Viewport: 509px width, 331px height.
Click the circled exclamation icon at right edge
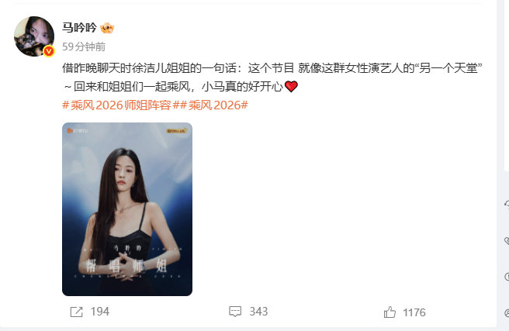pyautogui.click(x=507, y=277)
